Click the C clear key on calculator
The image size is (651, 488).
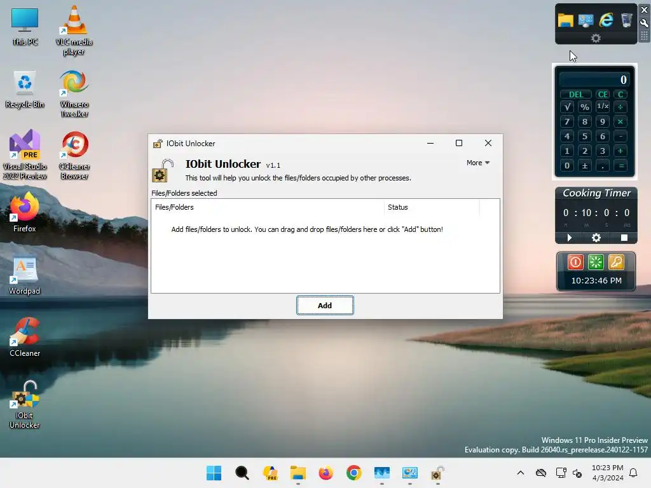620,94
